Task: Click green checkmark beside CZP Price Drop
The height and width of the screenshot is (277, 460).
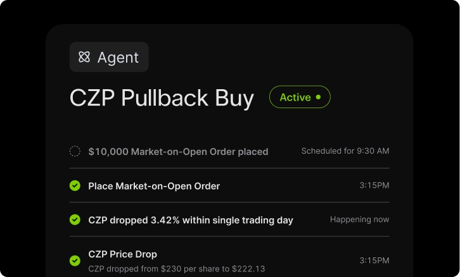Action: click(75, 261)
